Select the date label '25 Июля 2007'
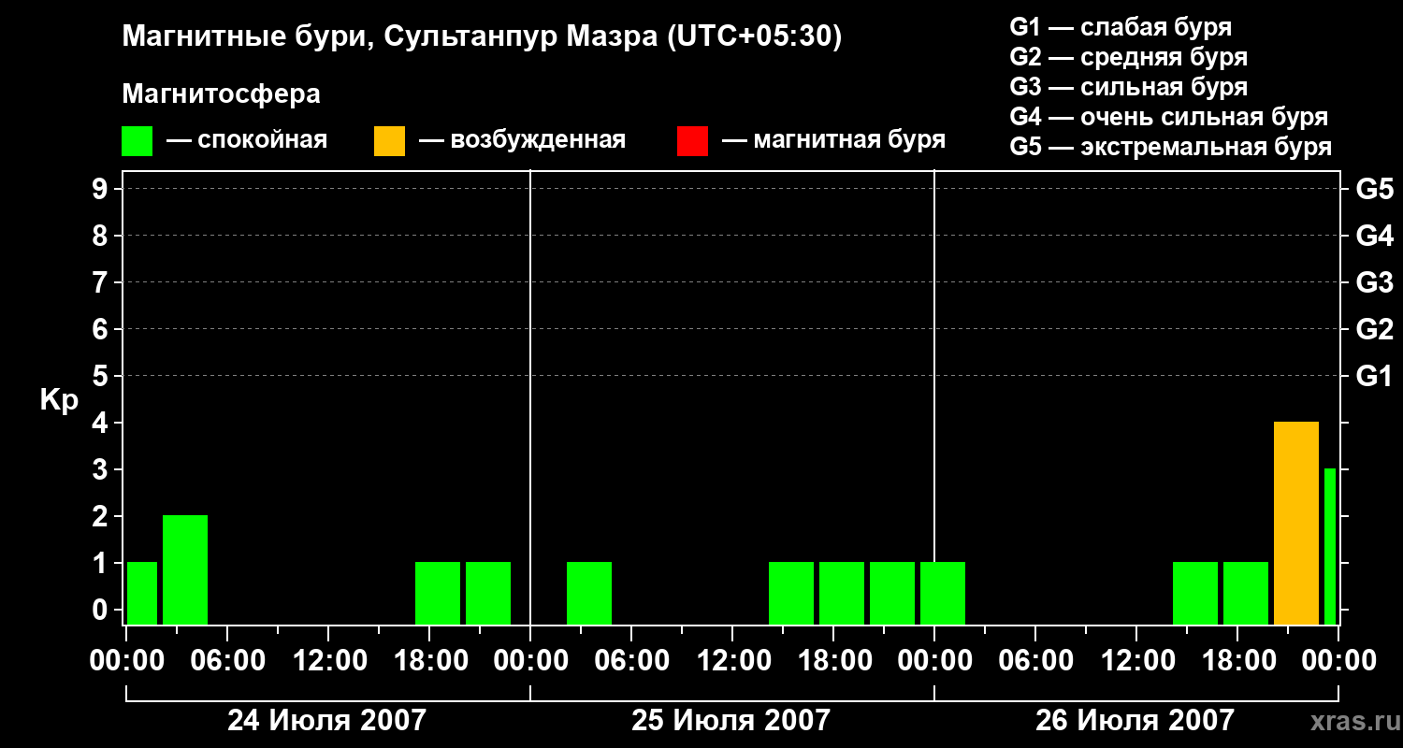 point(730,721)
